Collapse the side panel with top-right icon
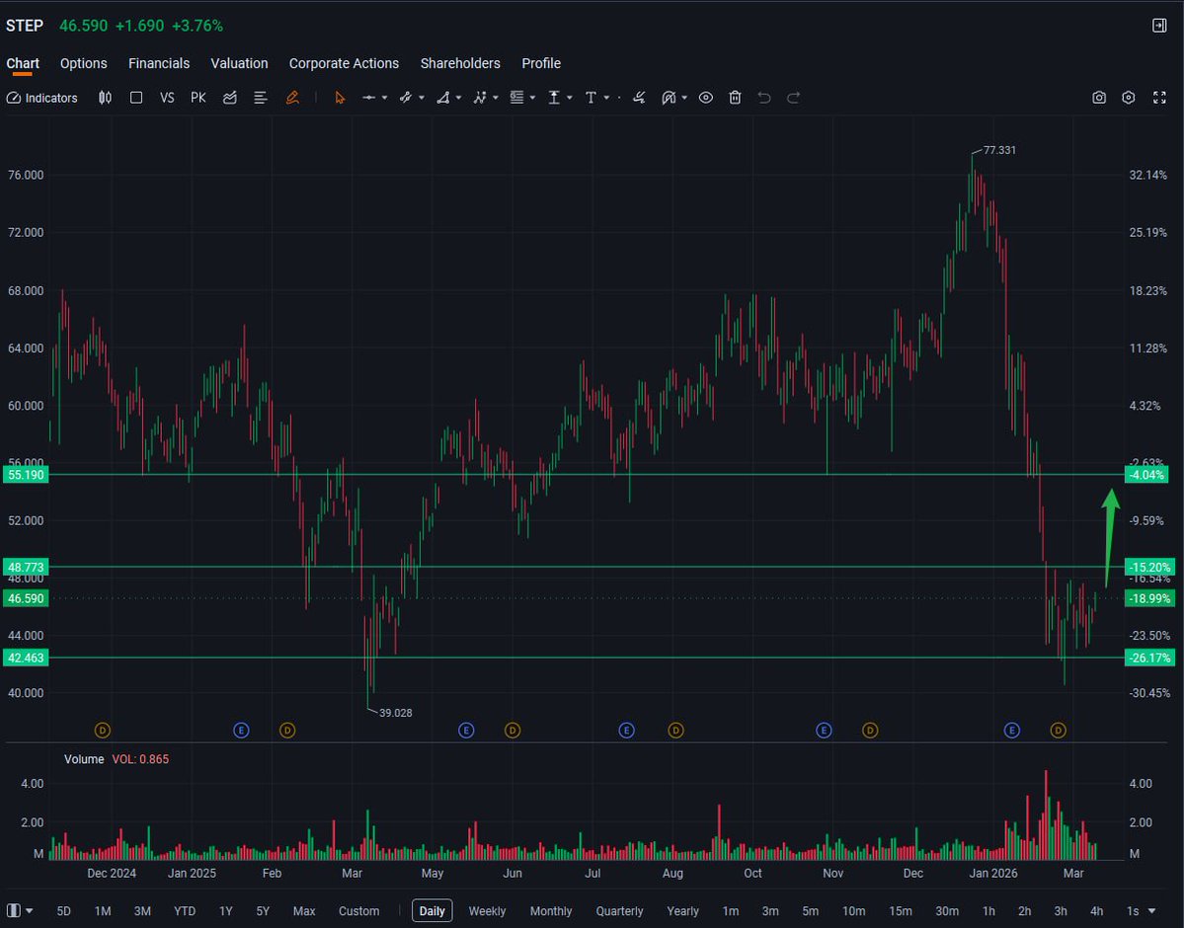Image resolution: width=1184 pixels, height=928 pixels. [x=1160, y=26]
